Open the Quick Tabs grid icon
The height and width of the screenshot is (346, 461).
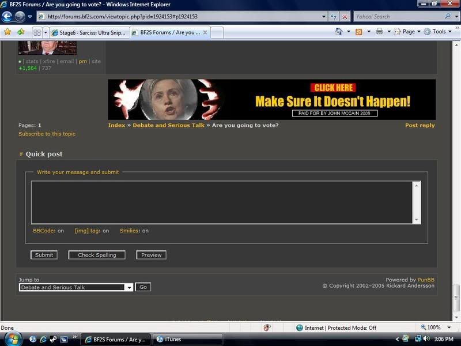click(37, 32)
